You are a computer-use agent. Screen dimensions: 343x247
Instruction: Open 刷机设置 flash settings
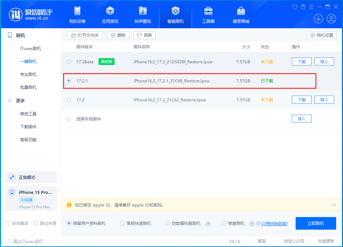coord(321,35)
